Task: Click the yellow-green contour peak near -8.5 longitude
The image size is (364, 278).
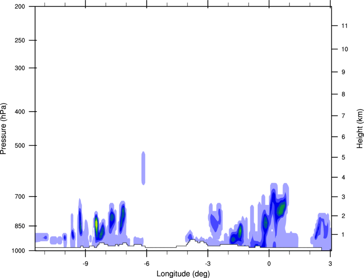Action: pyautogui.click(x=96, y=224)
